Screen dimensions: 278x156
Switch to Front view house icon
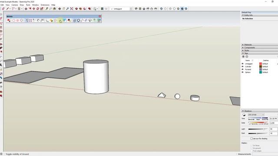[x=144, y=9]
